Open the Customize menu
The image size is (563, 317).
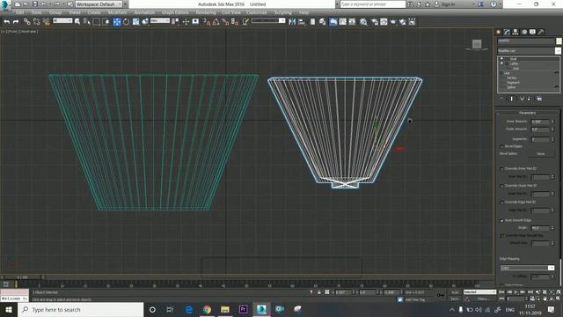point(256,12)
